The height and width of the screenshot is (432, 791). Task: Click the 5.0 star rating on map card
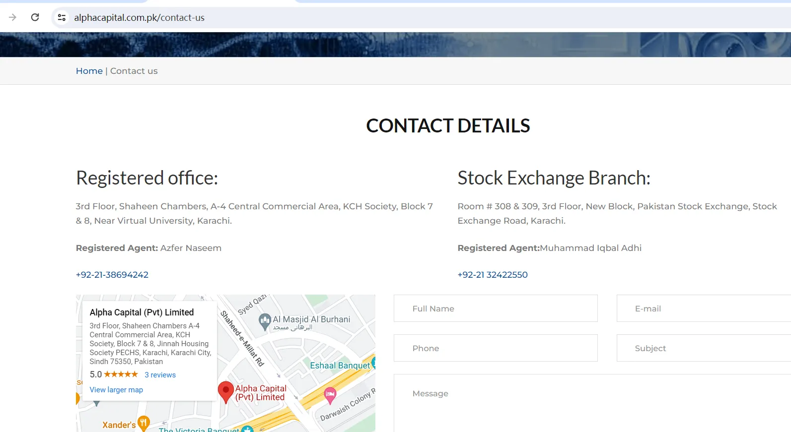point(114,374)
